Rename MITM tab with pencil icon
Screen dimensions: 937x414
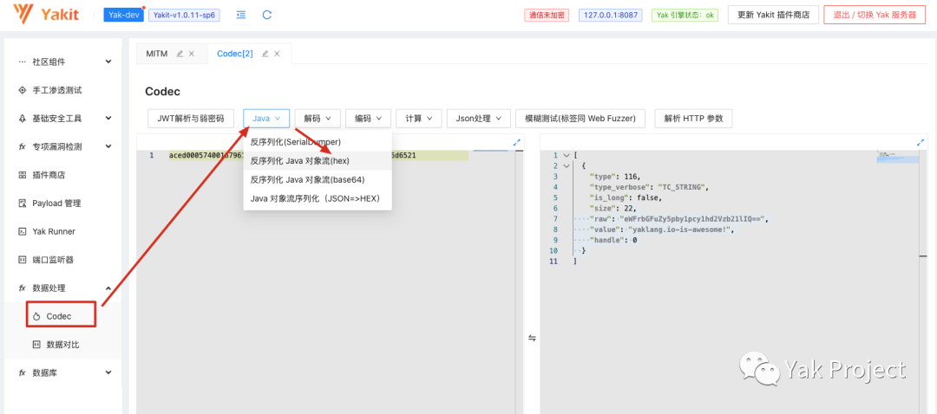(x=180, y=54)
